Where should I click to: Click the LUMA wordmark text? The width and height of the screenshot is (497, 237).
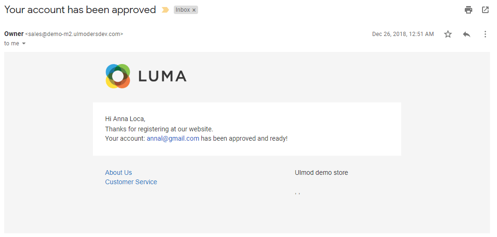tap(162, 76)
